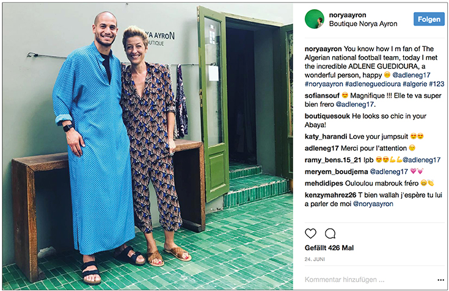
Task: Open adleneg17 commenter username
Action: point(322,148)
